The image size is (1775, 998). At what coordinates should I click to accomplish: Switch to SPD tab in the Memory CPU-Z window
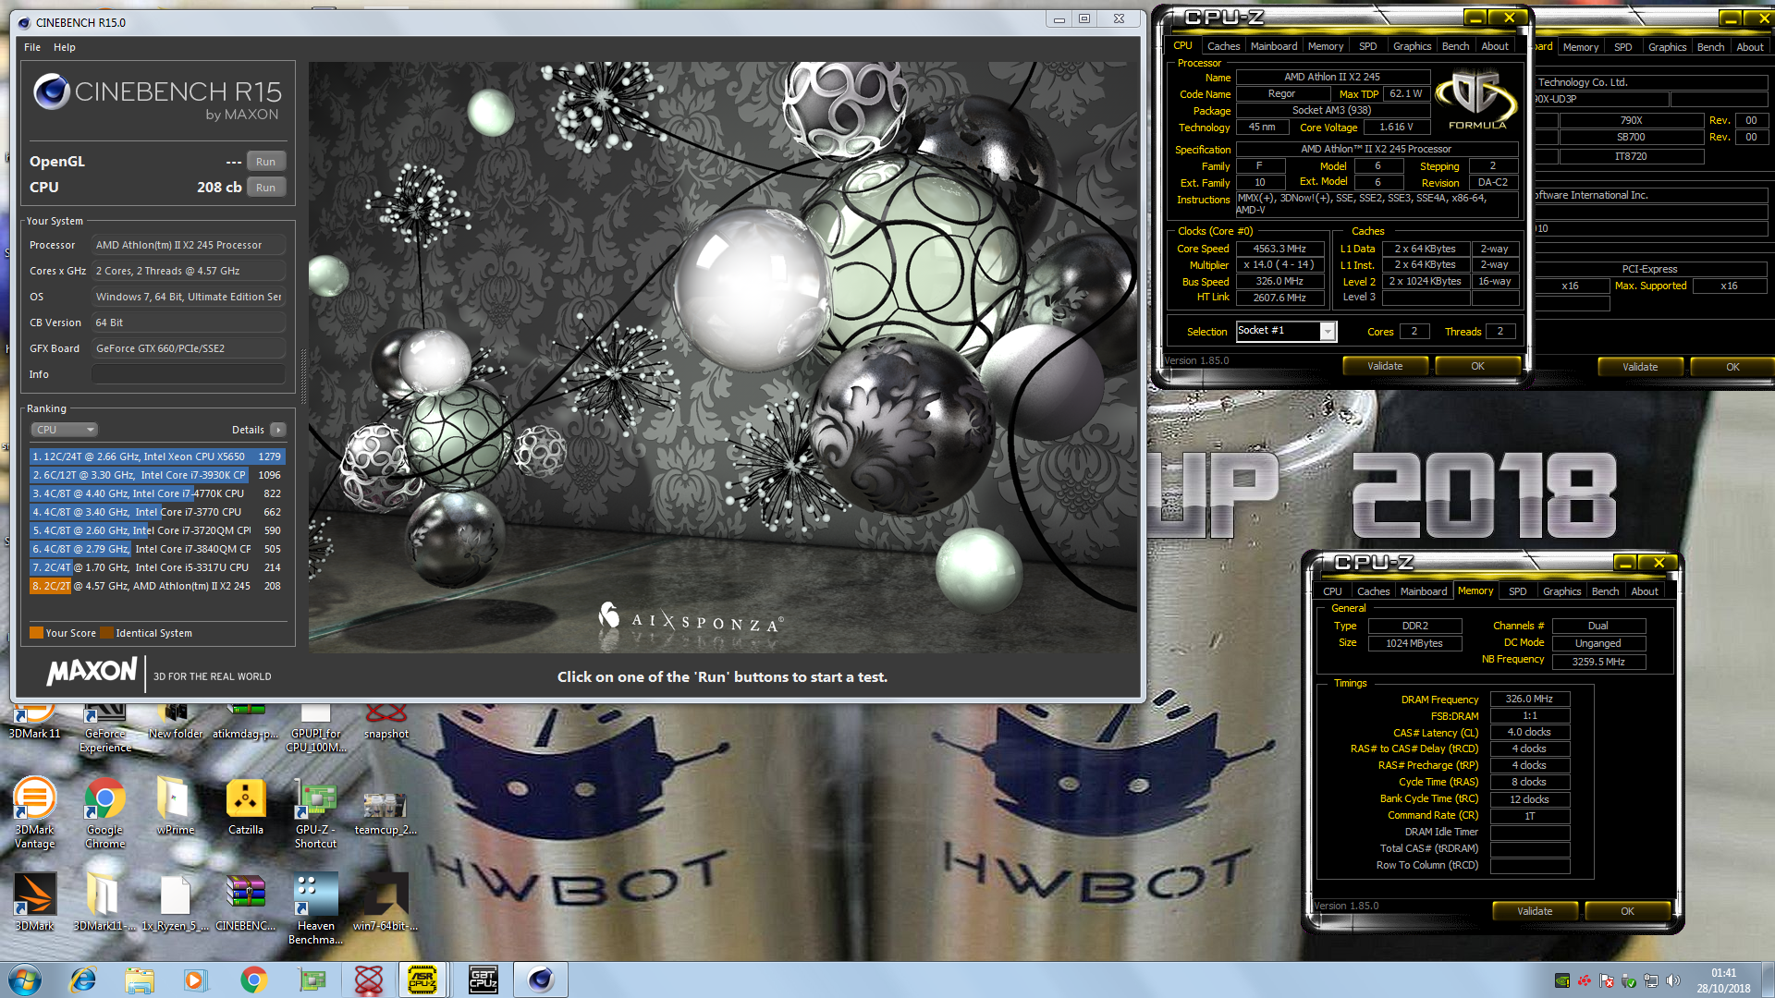click(x=1517, y=591)
